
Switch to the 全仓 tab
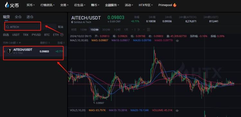pyautogui.click(x=18, y=17)
